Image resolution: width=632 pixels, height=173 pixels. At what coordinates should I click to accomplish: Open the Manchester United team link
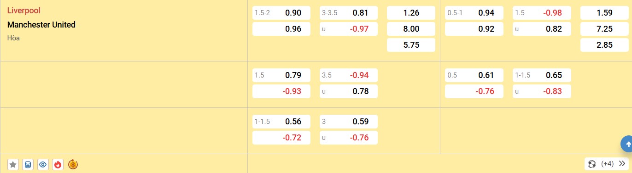point(41,25)
